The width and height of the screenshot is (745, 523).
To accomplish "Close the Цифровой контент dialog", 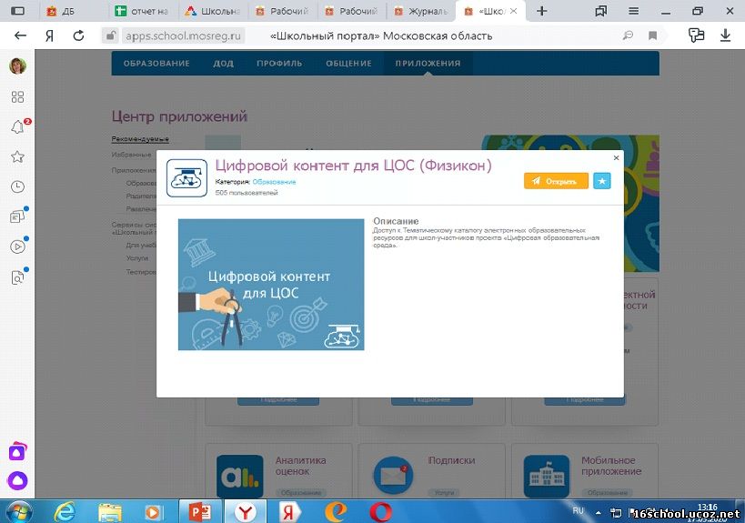I will tap(616, 157).
